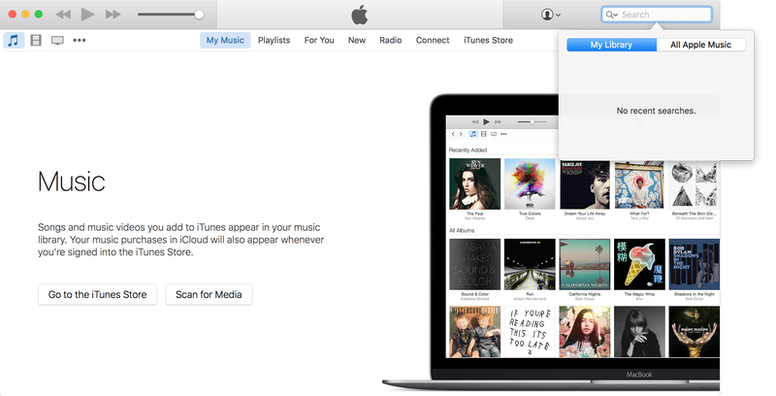
Task: Click the Play button in toolbar
Action: pos(87,15)
